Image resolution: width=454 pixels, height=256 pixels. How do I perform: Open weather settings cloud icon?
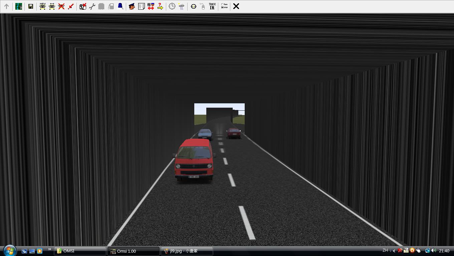(181, 6)
